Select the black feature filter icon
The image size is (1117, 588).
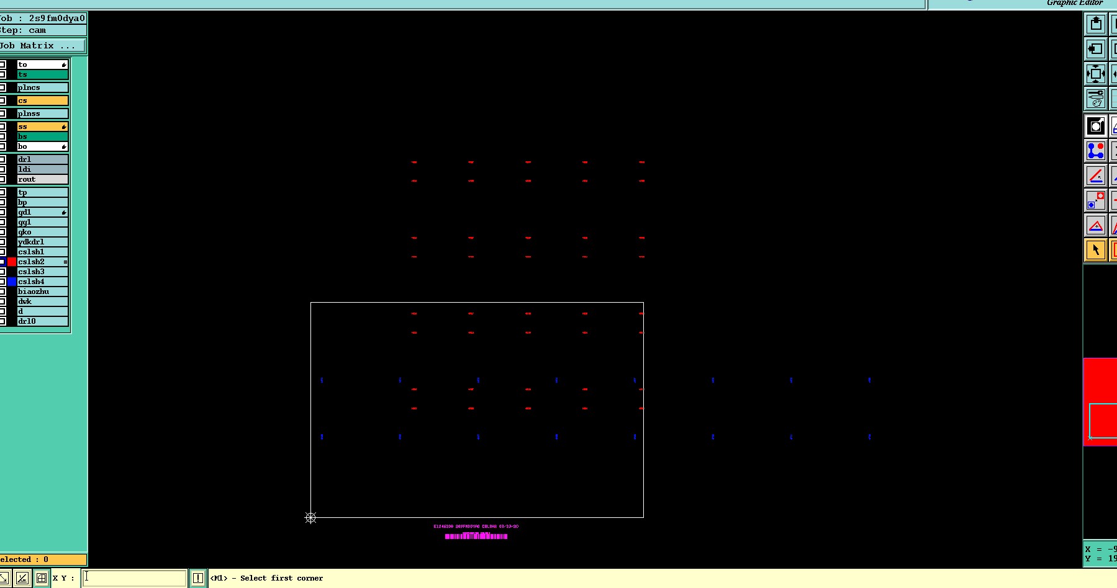1096,127
